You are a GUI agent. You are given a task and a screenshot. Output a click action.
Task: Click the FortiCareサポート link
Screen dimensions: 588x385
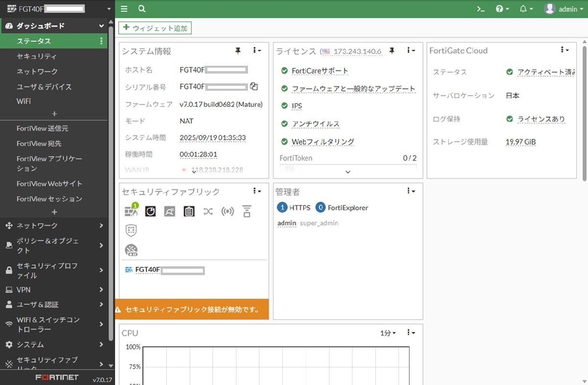click(320, 71)
